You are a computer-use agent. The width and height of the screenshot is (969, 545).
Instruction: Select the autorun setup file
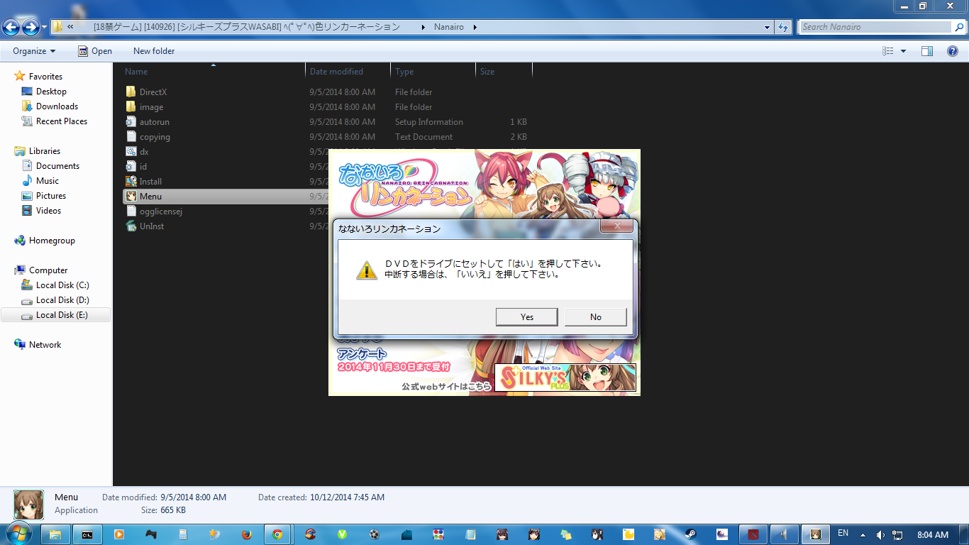154,122
